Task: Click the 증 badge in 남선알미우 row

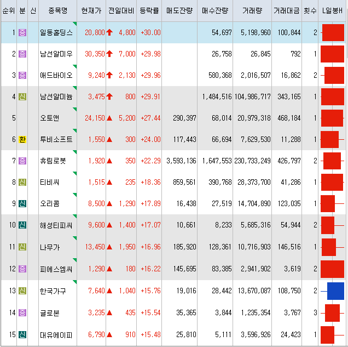Action: pos(22,54)
